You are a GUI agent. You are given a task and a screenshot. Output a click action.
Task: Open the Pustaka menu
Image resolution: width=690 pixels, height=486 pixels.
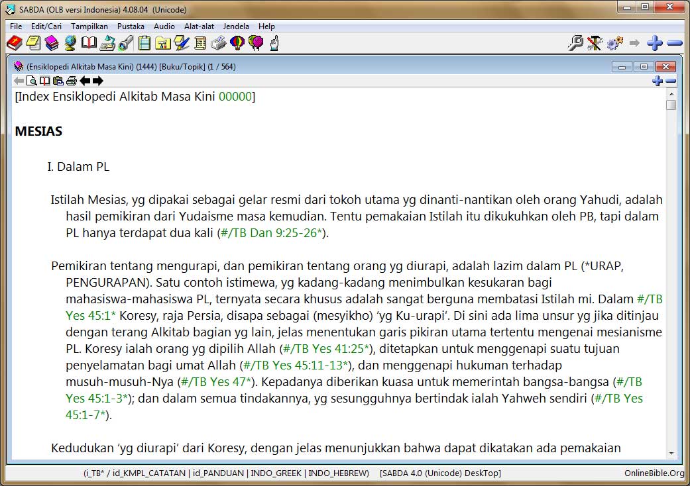[131, 26]
